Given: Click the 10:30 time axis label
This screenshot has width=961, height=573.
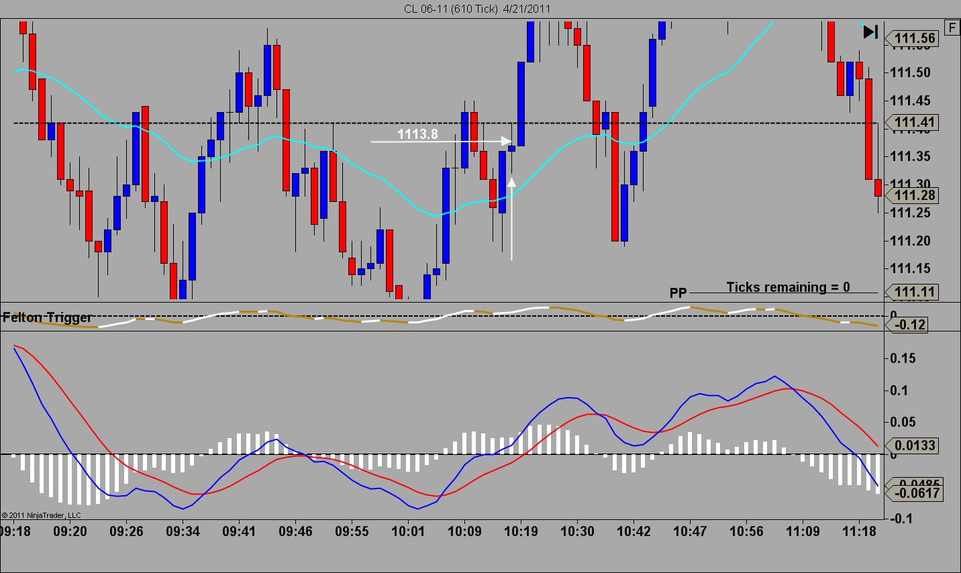Looking at the screenshot, I should [577, 531].
